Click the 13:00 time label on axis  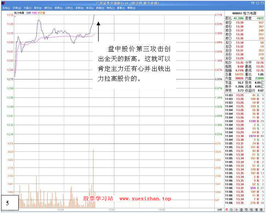[111, 210]
